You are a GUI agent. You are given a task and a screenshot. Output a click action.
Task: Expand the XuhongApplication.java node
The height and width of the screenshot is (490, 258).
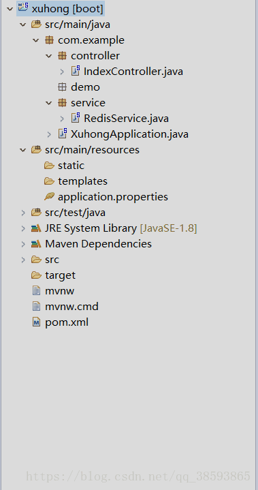pos(49,134)
